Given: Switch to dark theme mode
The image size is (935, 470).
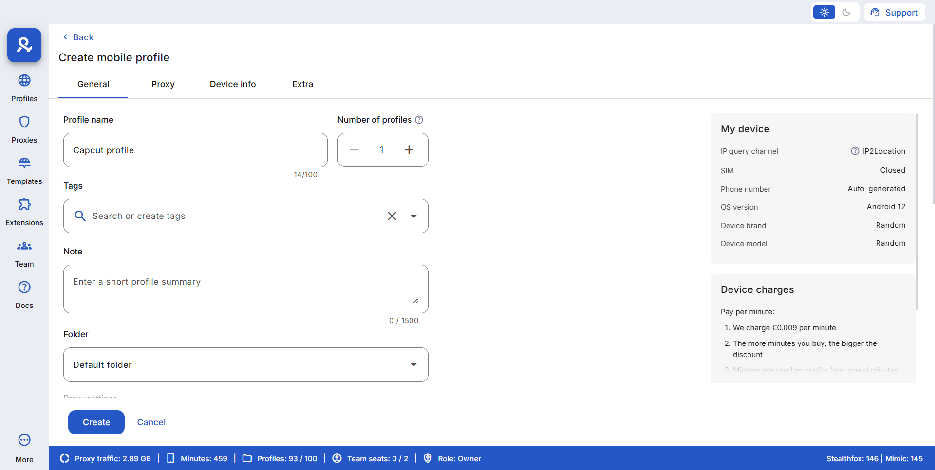Looking at the screenshot, I should 846,12.
